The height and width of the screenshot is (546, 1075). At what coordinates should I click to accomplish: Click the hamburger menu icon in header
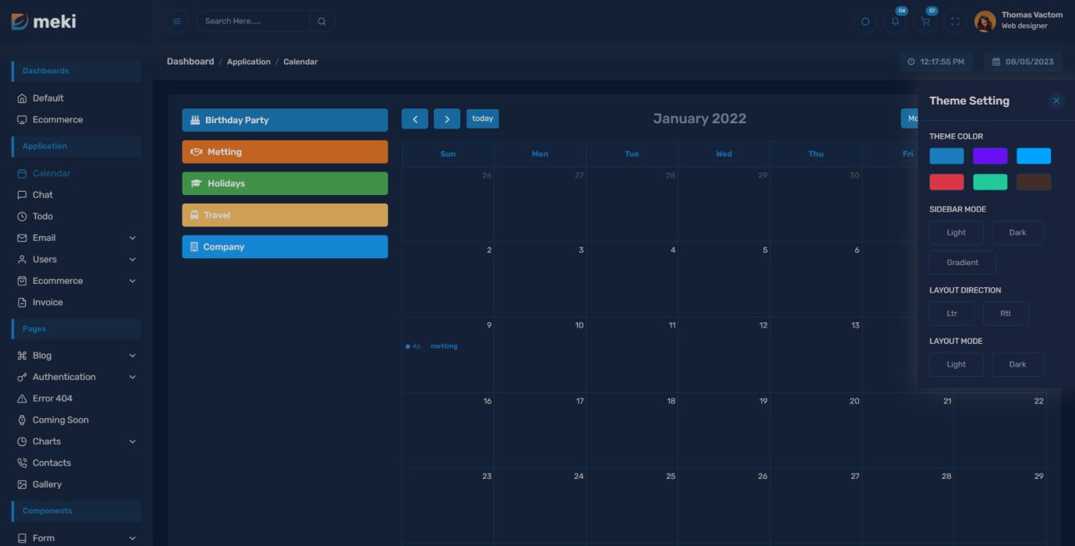click(176, 21)
